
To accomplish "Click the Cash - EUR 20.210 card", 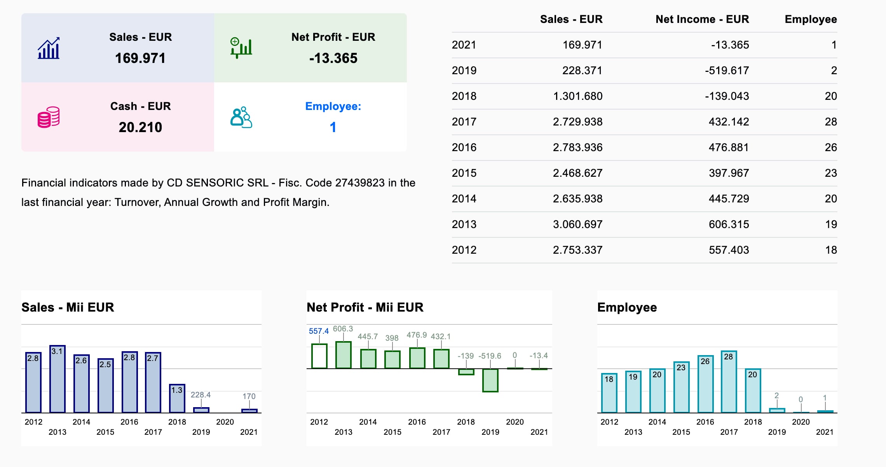I will (118, 117).
